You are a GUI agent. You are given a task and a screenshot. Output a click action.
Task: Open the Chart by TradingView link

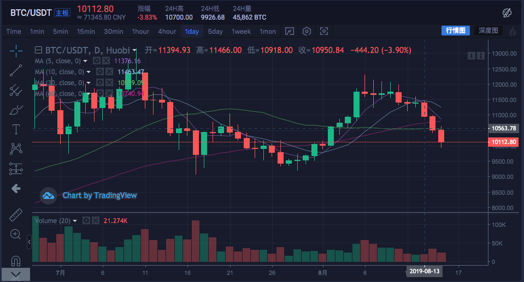point(99,195)
